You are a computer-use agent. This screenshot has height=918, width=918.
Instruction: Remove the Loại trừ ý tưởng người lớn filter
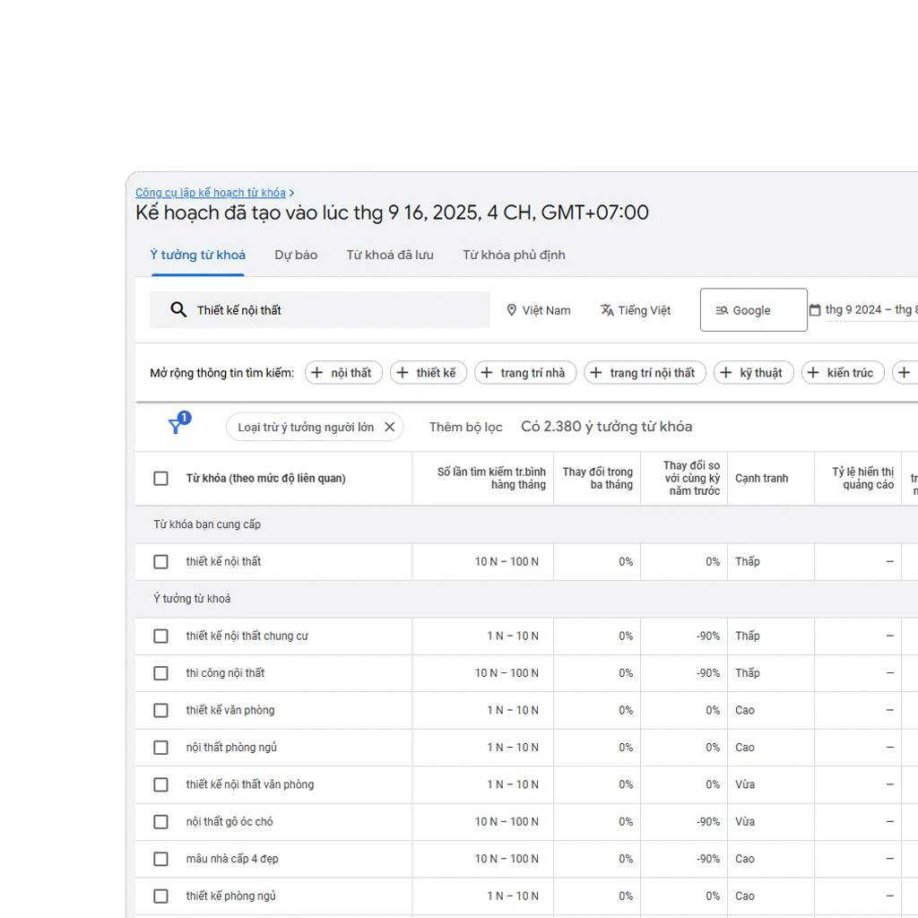coord(390,427)
